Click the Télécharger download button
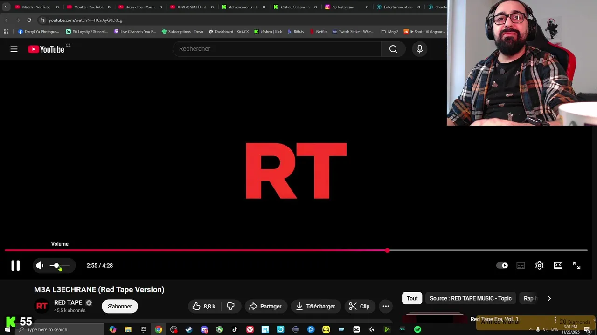The width and height of the screenshot is (597, 335). (x=316, y=306)
